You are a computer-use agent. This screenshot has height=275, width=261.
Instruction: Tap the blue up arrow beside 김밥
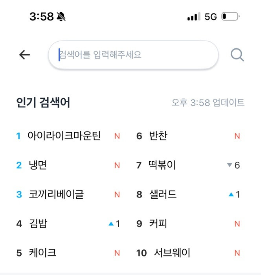coord(111,224)
